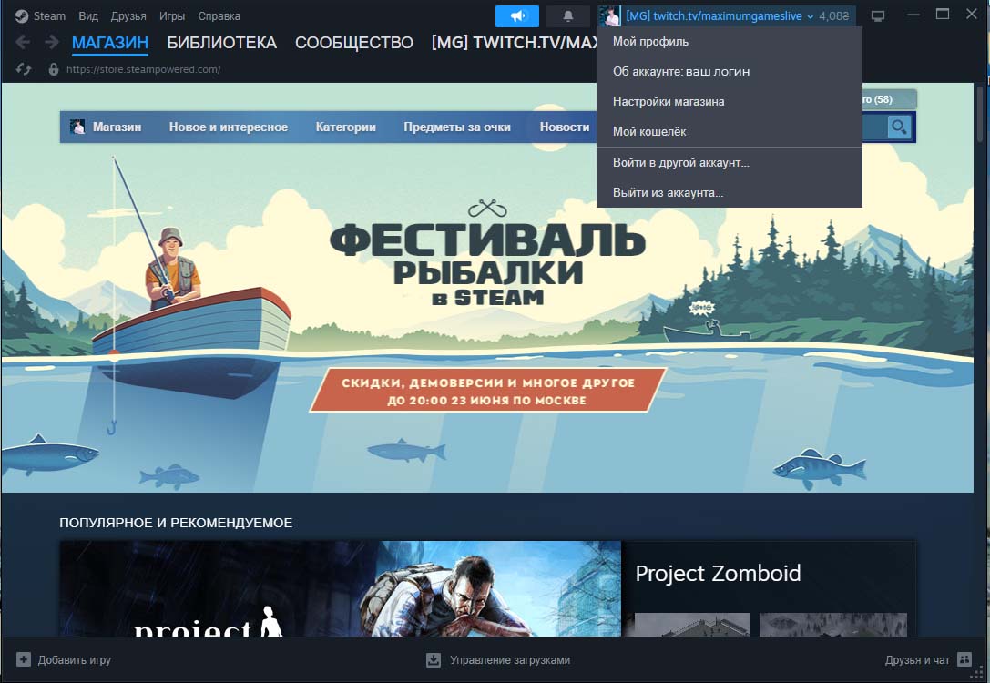Open Управление загрузками
Image resolution: width=990 pixels, height=683 pixels.
[x=510, y=659]
